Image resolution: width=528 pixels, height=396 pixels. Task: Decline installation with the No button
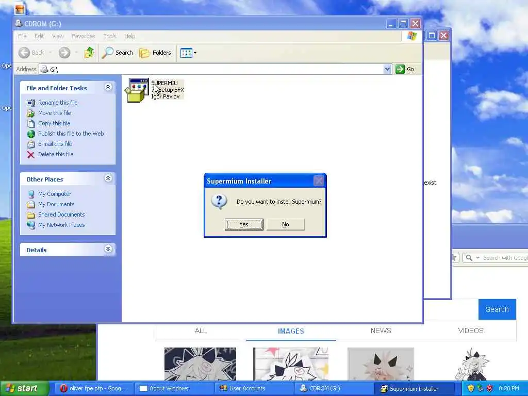[x=286, y=224]
